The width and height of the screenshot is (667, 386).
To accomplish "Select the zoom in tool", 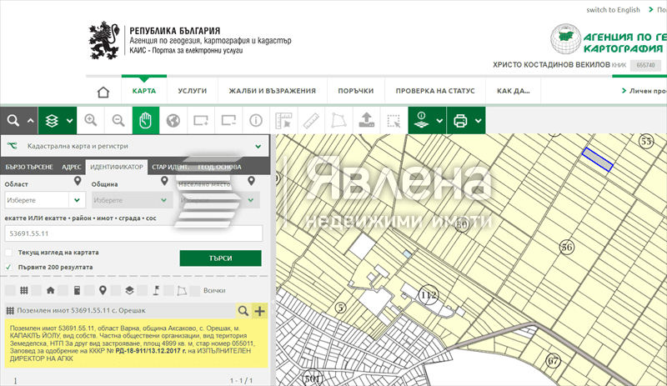I will coord(91,120).
